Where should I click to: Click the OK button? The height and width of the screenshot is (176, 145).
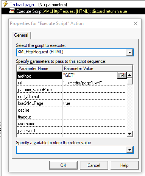(x=63, y=165)
